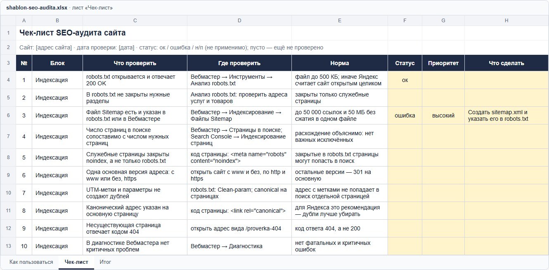This screenshot has height=270, width=549.
Task: Click cell «Число страниц в поиске сопоставимо»
Action: (x=135, y=136)
